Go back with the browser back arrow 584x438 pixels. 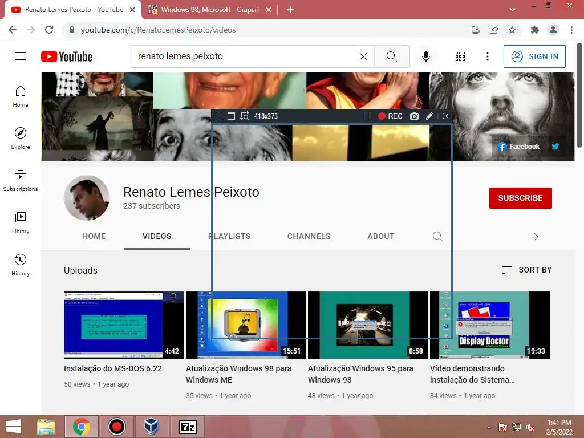coord(13,30)
